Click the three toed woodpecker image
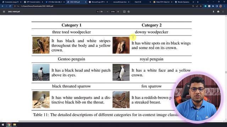This screenshot has width=227, height=127. pyautogui.click(x=41, y=45)
